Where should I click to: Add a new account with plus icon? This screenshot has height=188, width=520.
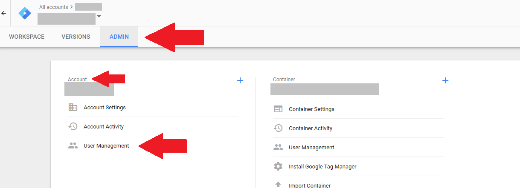click(x=240, y=80)
